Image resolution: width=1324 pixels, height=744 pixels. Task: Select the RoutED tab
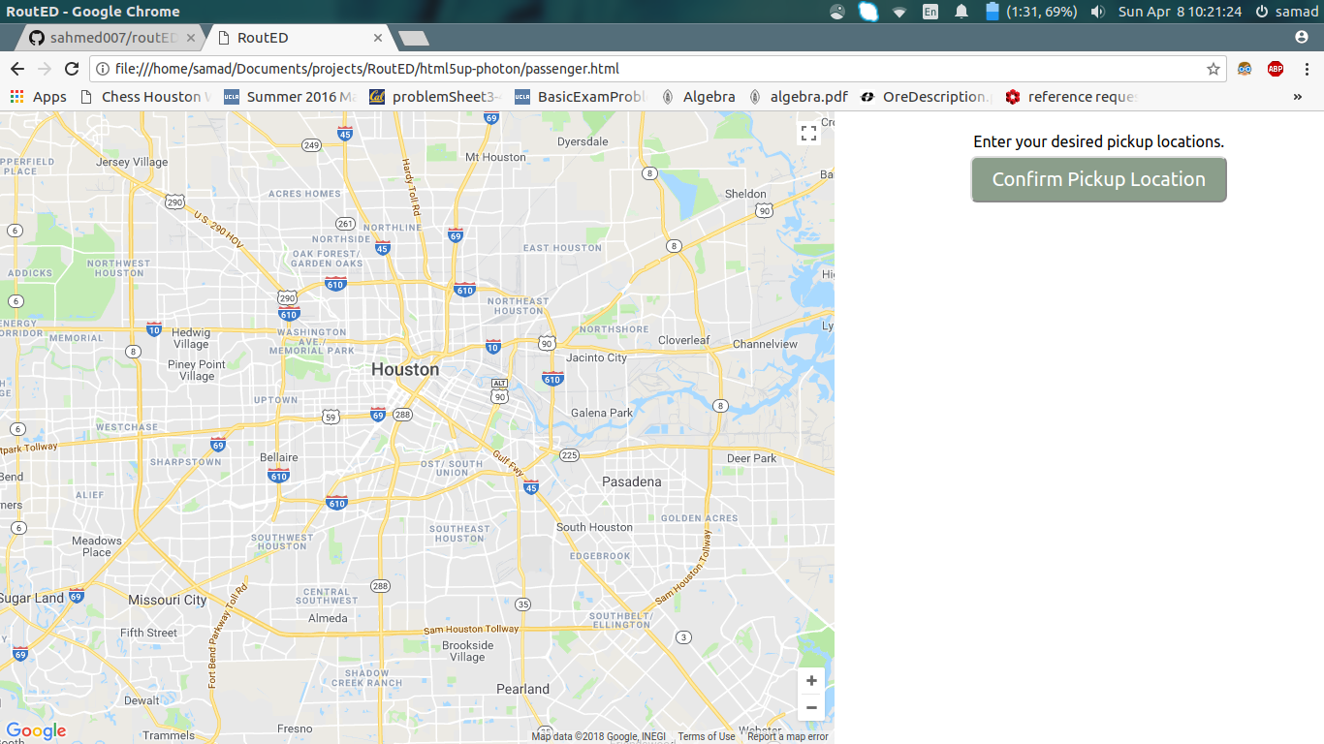(x=299, y=39)
